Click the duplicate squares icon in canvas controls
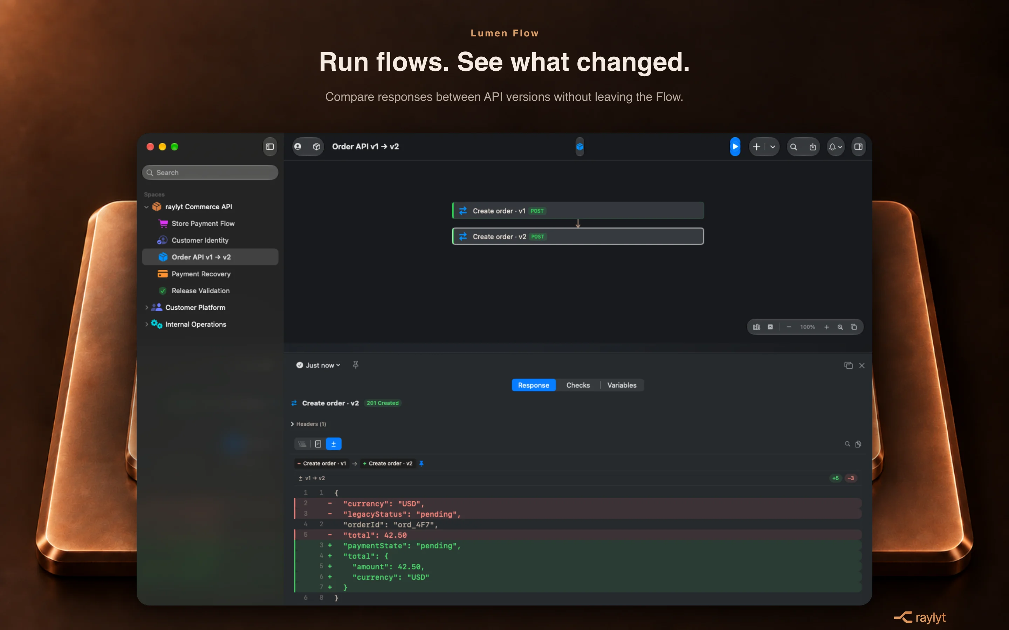Image resolution: width=1009 pixels, height=630 pixels. (853, 327)
